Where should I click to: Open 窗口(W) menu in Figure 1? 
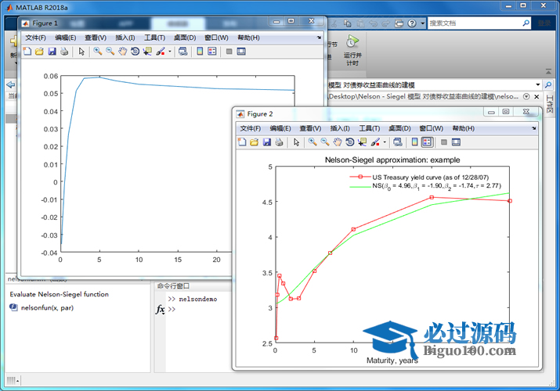(x=216, y=38)
